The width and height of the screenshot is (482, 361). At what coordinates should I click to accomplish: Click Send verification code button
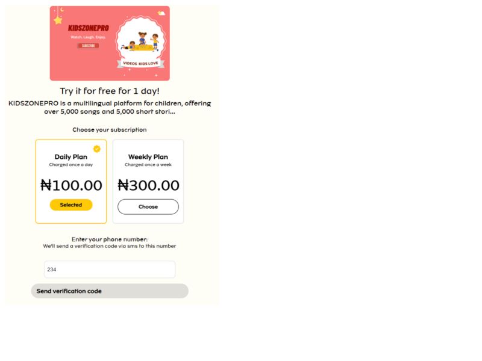click(x=110, y=291)
